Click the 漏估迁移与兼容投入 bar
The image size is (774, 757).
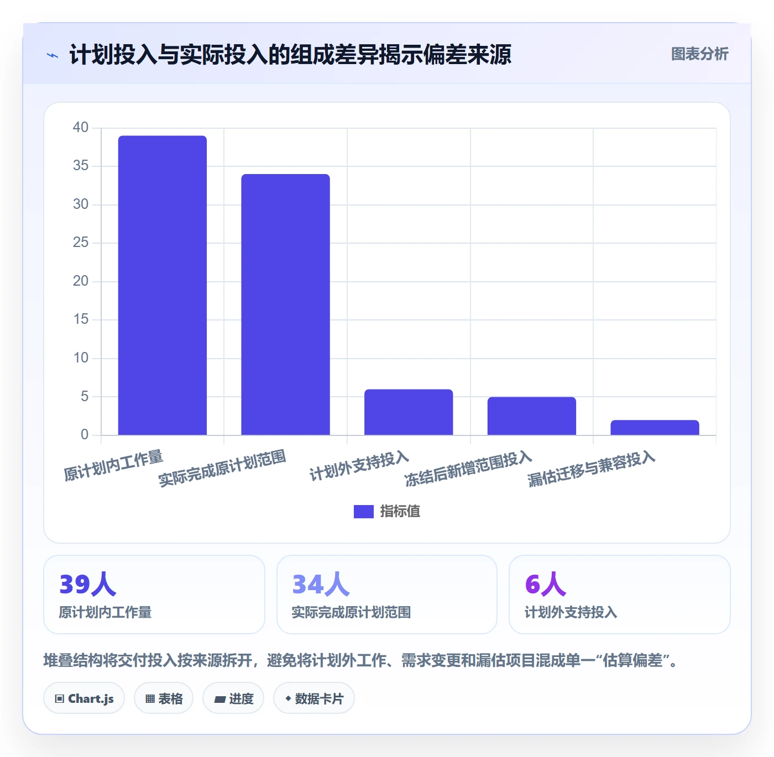pyautogui.click(x=655, y=428)
